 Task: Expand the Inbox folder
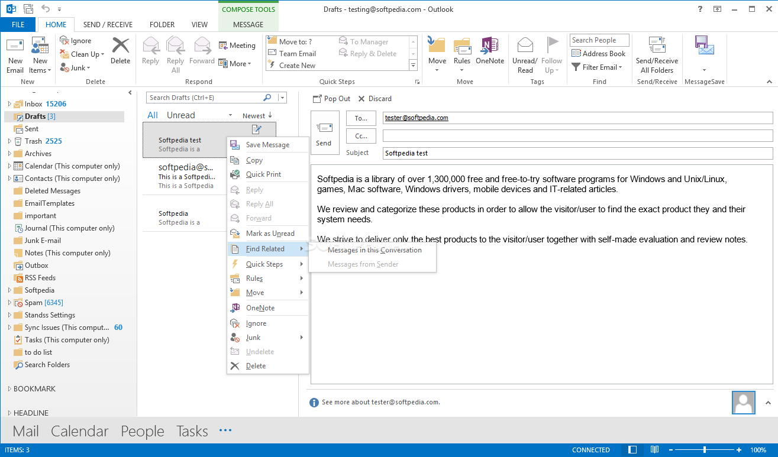click(9, 104)
